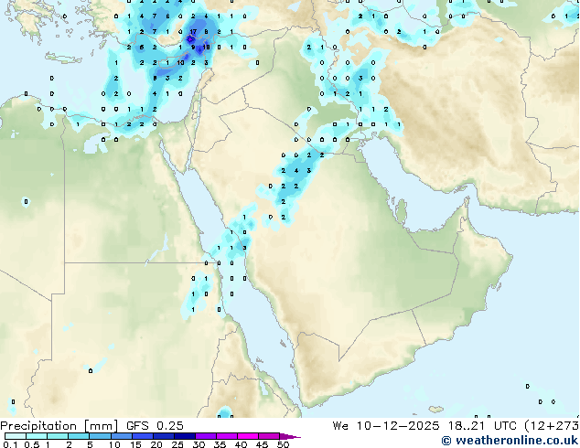Select the legend swatch between 10 and 15
The height and width of the screenshot is (448, 580).
tap(122, 436)
